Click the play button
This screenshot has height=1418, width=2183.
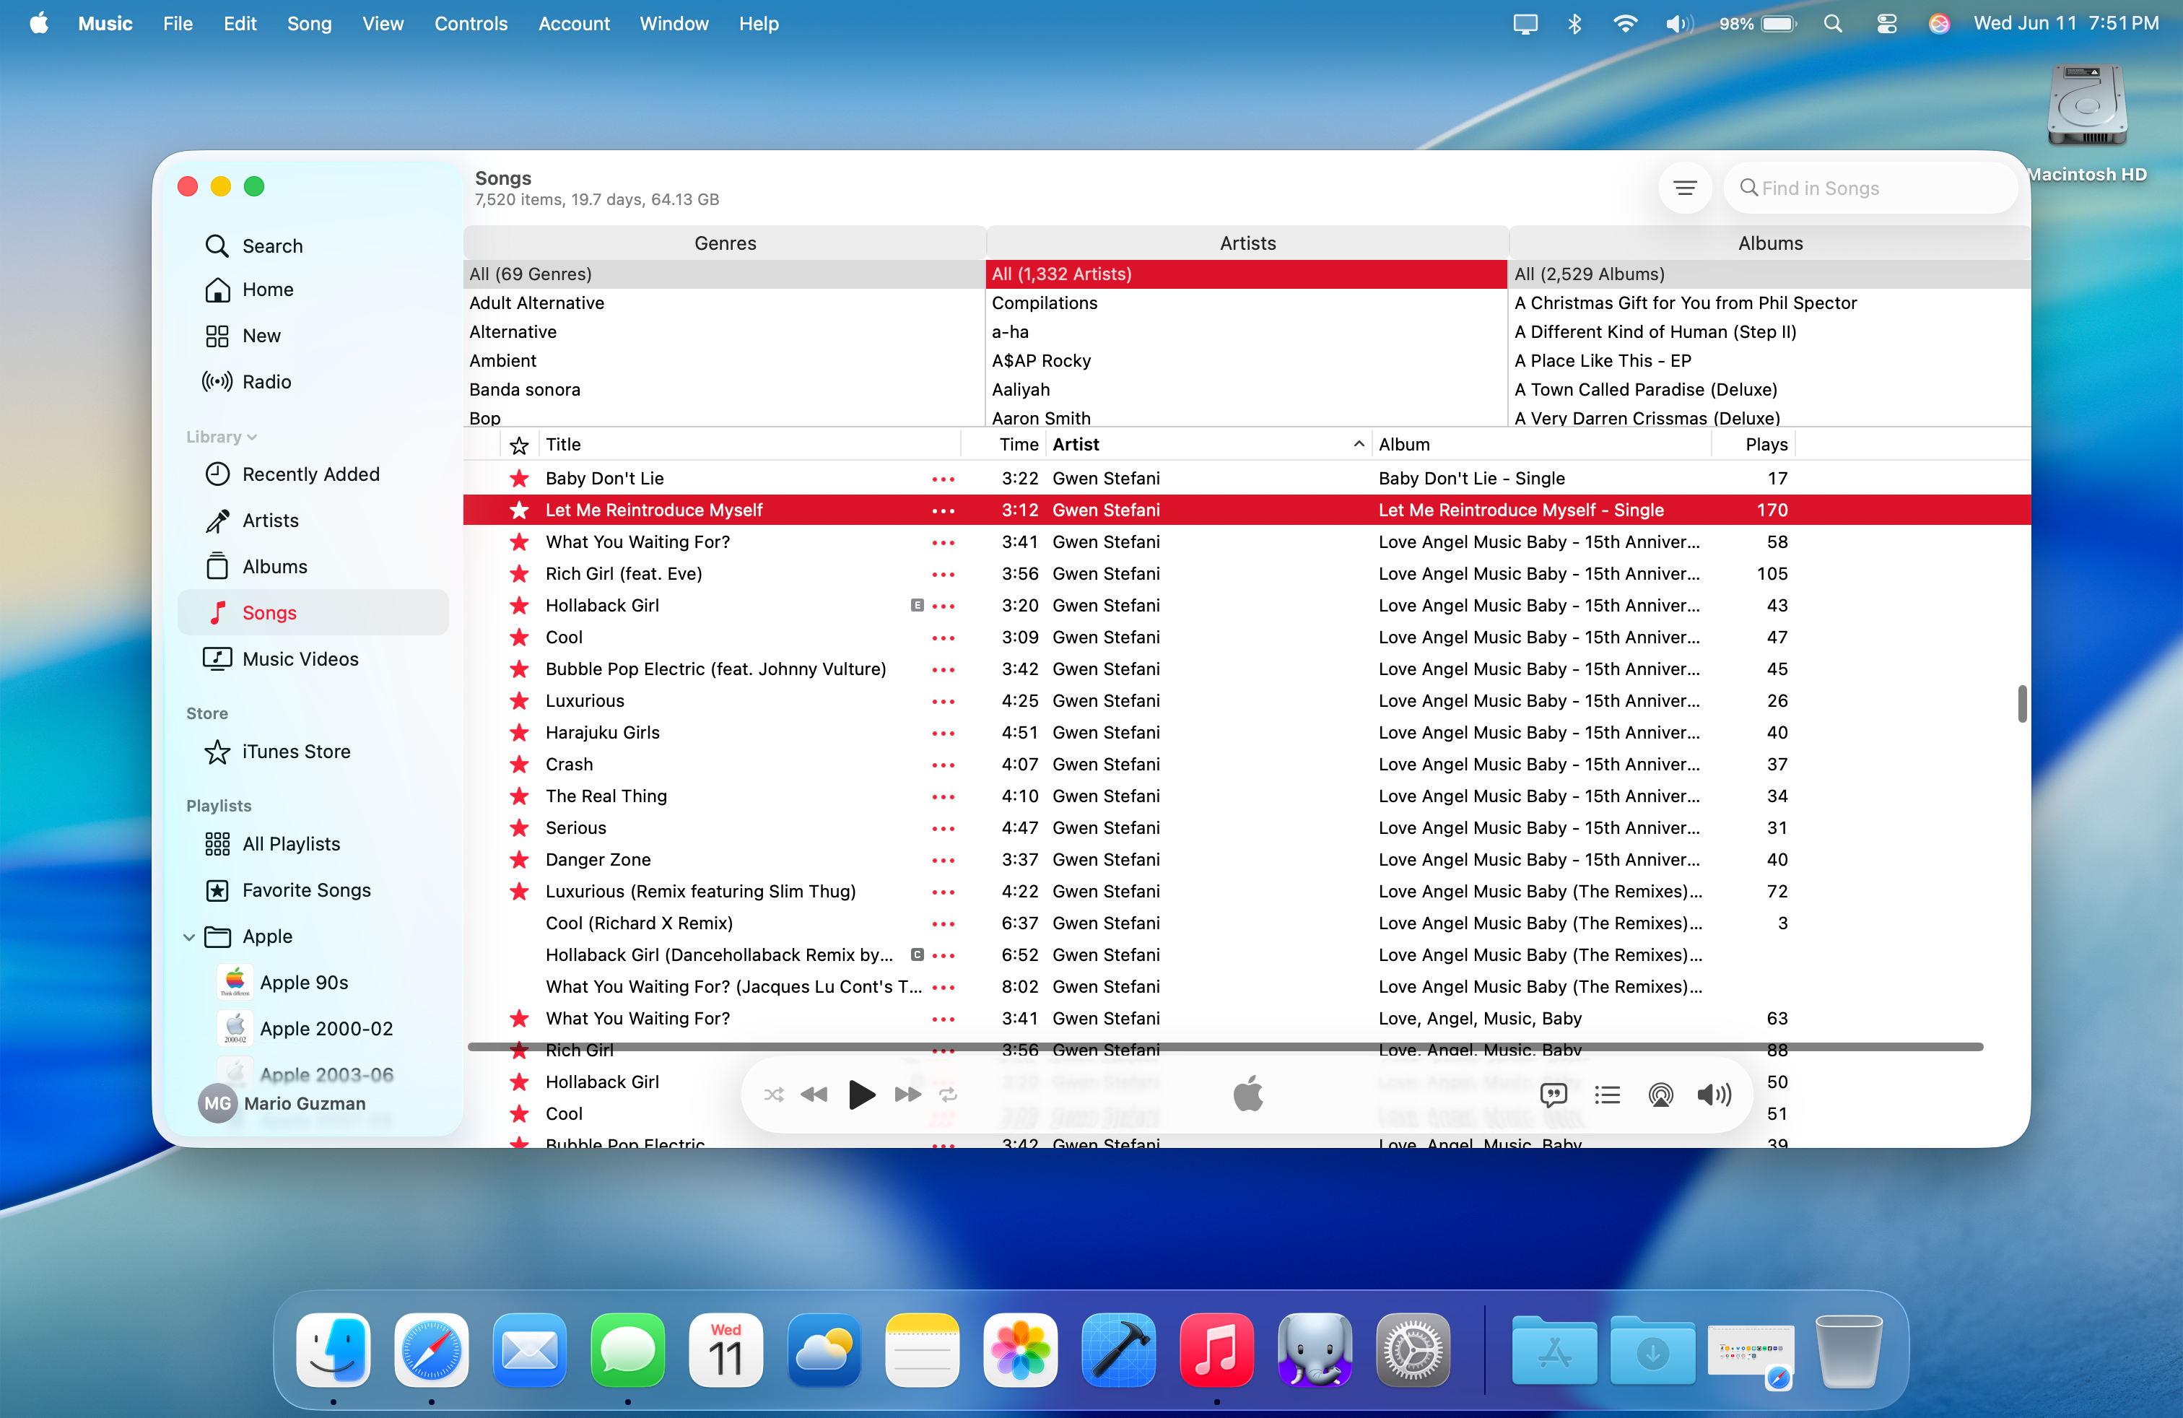[x=861, y=1095]
